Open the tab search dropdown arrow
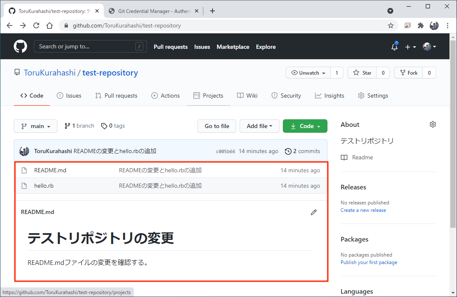The width and height of the screenshot is (457, 297). click(390, 11)
